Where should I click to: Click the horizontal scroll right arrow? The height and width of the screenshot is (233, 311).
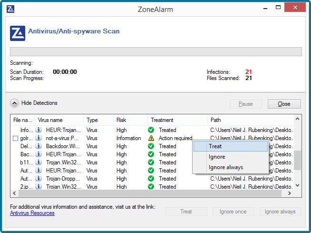[x=290, y=193]
